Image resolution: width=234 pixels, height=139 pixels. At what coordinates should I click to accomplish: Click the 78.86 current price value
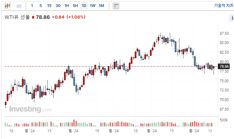click(x=43, y=17)
